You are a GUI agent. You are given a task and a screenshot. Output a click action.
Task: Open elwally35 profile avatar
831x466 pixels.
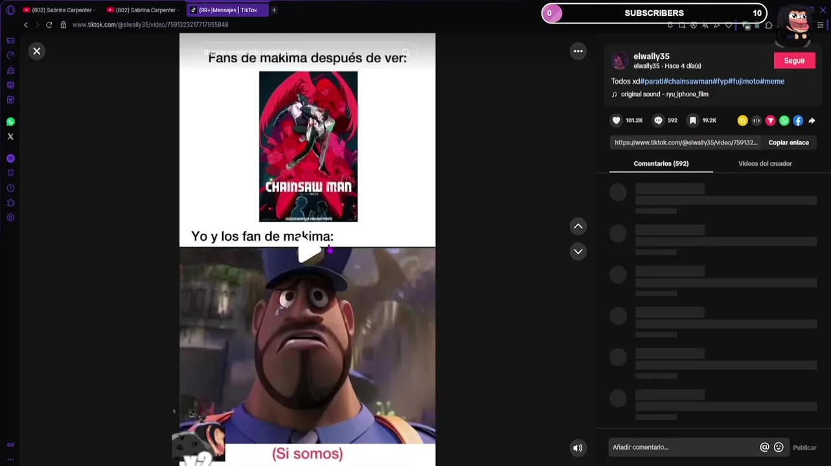[620, 61]
